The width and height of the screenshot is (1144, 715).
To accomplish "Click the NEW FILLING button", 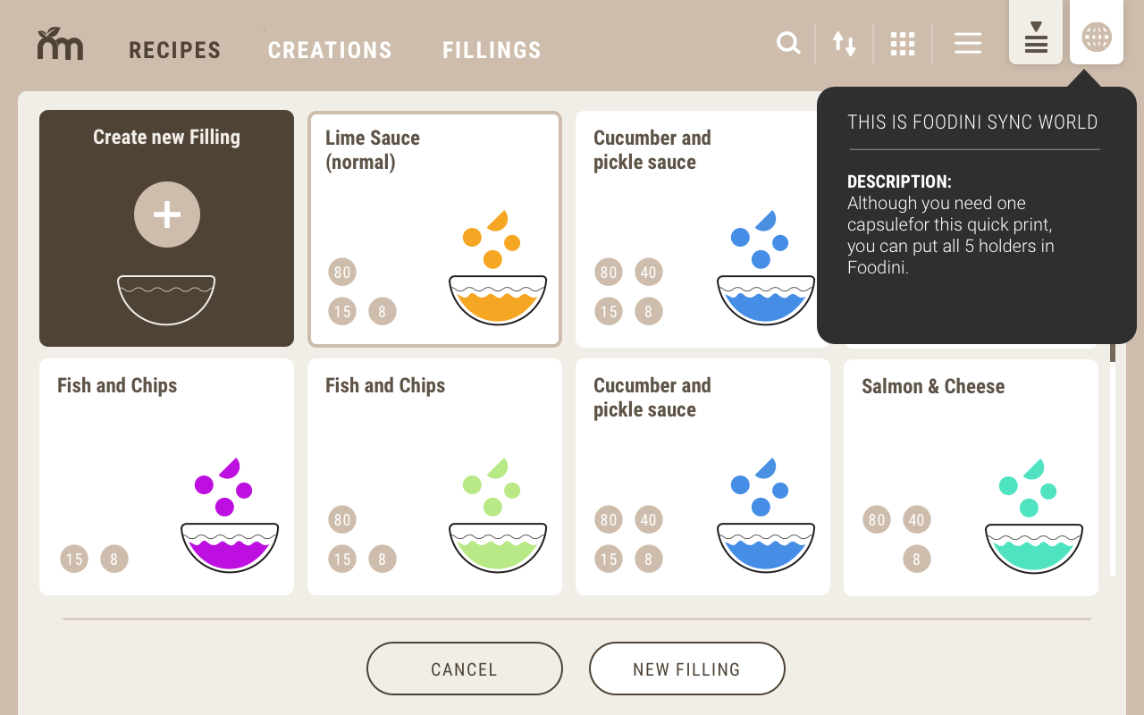I will pyautogui.click(x=686, y=669).
